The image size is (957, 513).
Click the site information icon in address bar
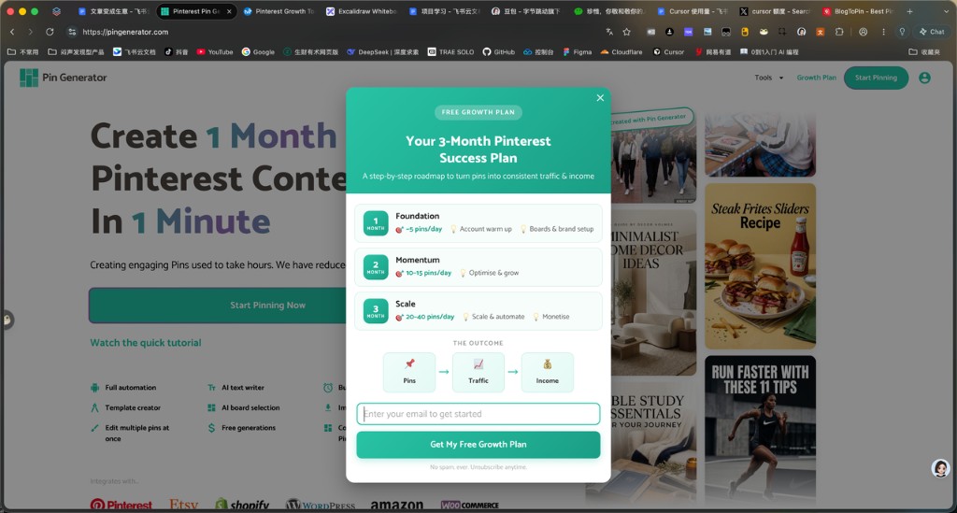coord(71,32)
